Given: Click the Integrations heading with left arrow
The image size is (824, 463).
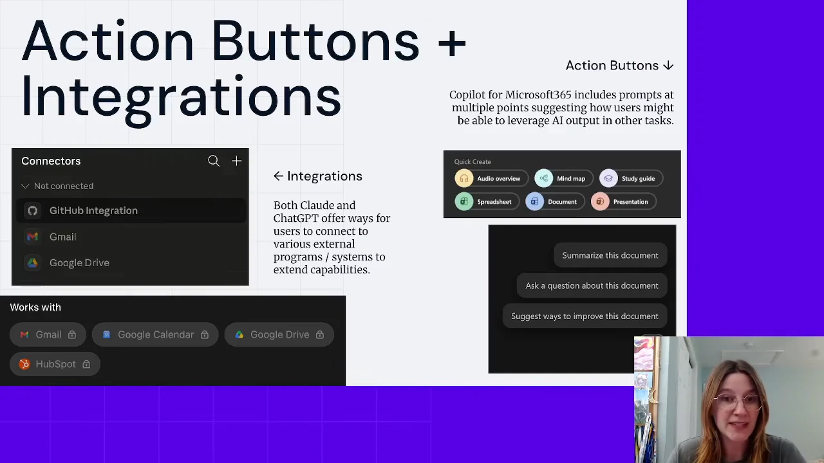Looking at the screenshot, I should click(x=318, y=176).
